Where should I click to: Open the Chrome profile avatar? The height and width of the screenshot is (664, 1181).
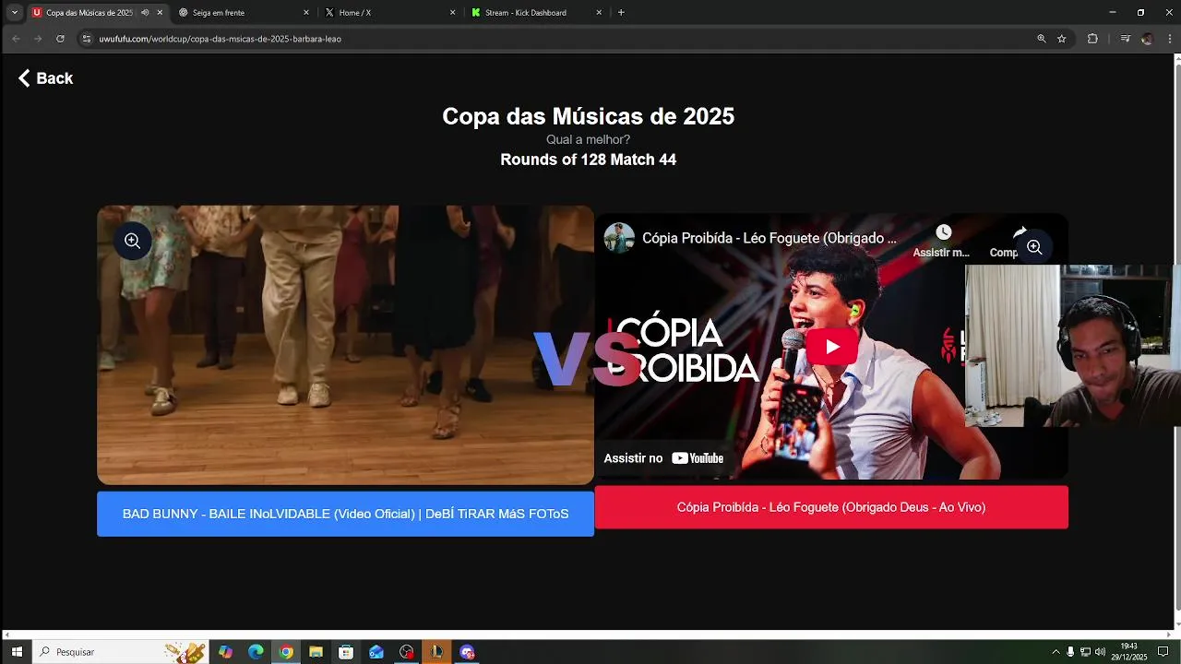coord(1147,39)
